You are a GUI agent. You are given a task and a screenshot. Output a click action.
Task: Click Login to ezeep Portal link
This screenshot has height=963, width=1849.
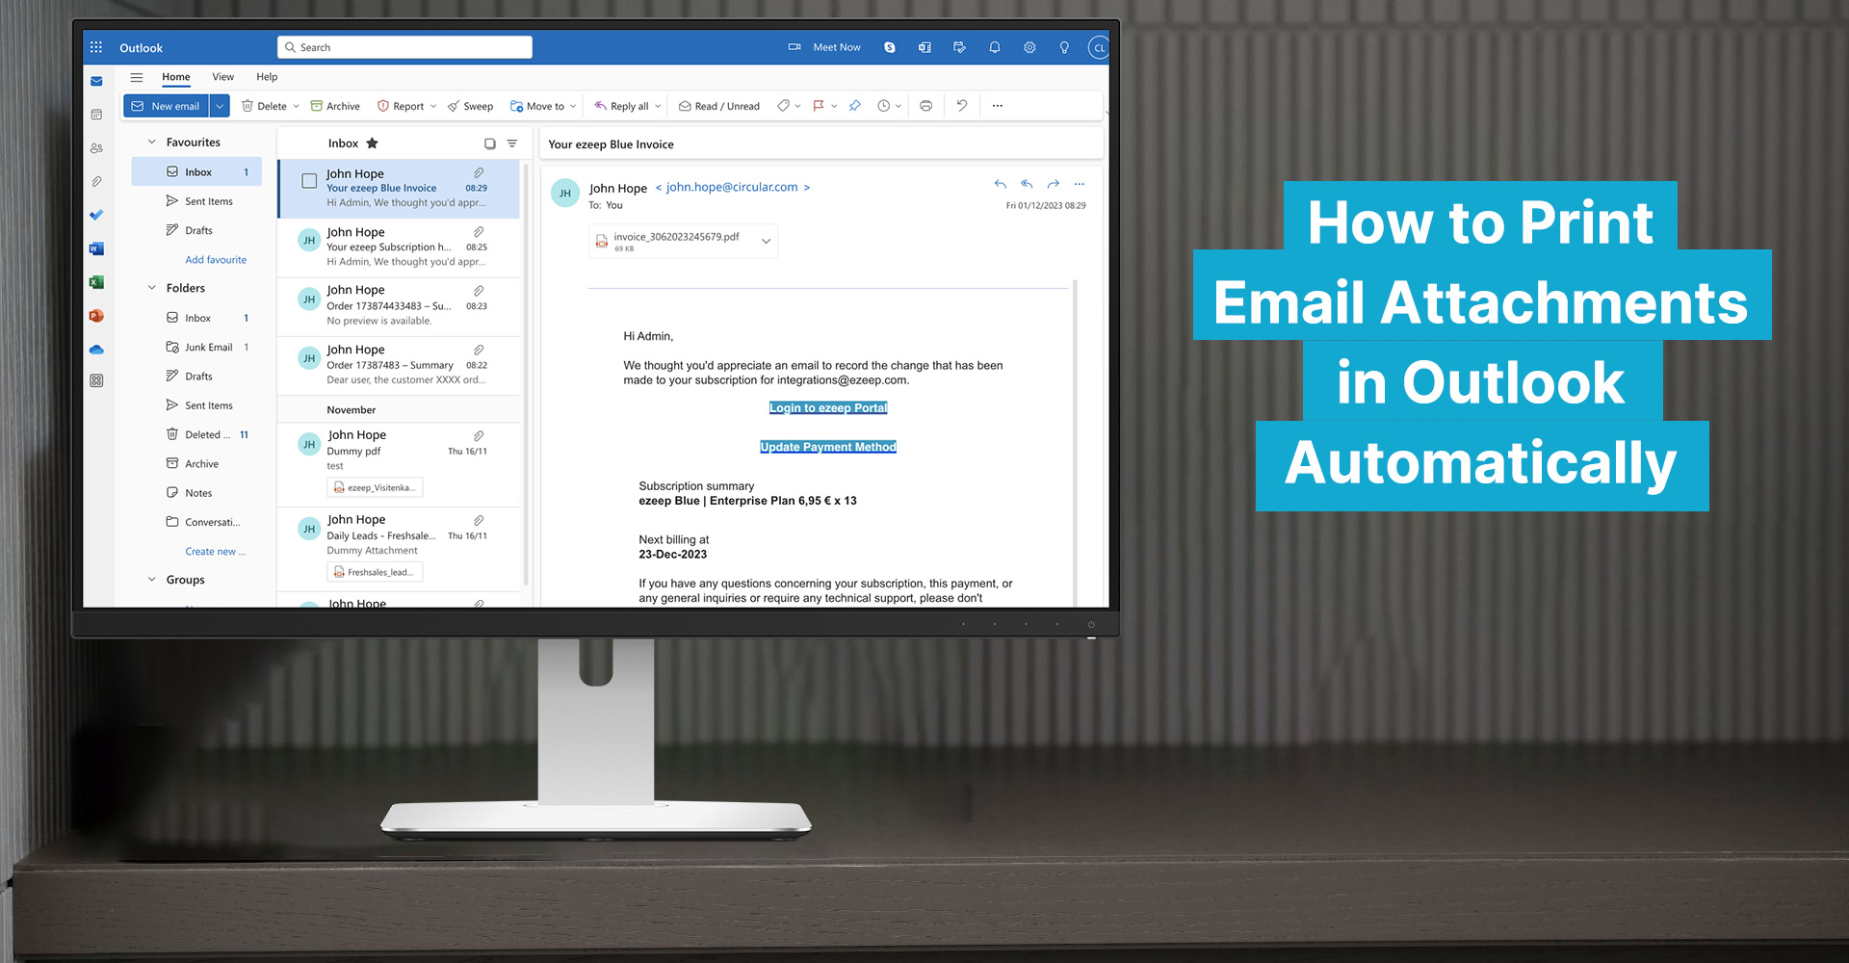tap(828, 408)
